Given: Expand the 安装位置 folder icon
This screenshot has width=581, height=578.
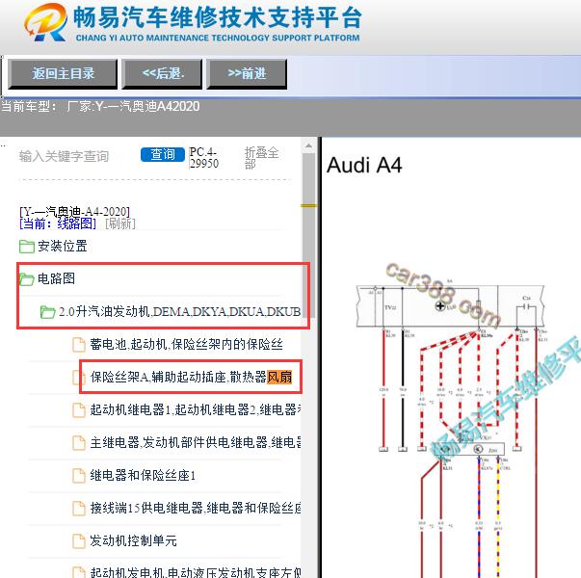Looking at the screenshot, I should (27, 247).
